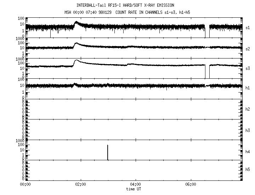Click the 02:00 time axis tick label
255x195 pixels.
pyautogui.click(x=80, y=185)
